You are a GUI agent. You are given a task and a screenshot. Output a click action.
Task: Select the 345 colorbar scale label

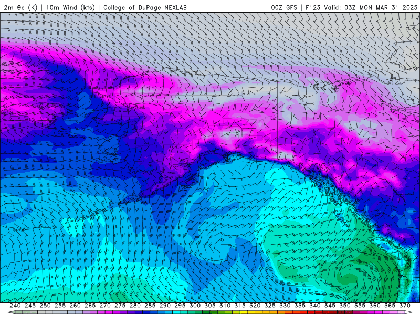pos(330,306)
